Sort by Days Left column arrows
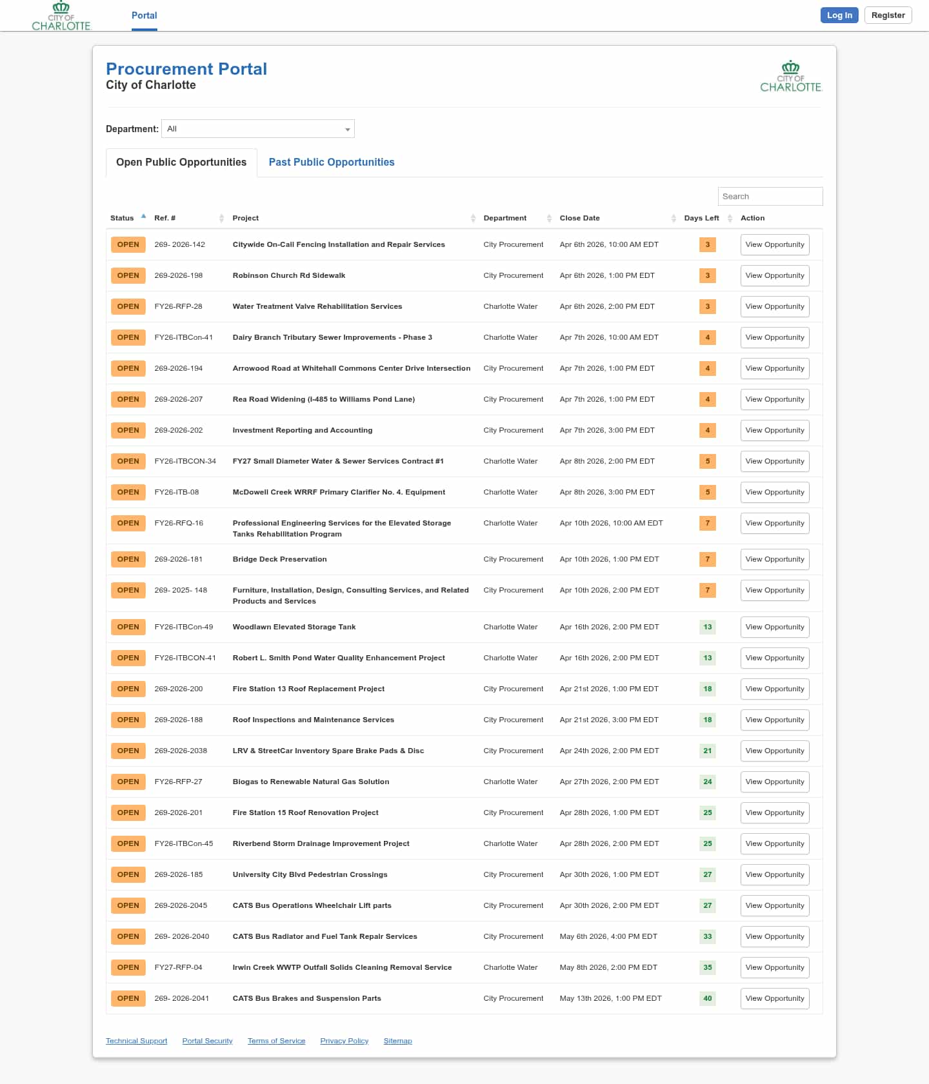Viewport: 929px width, 1084px height. click(x=730, y=218)
